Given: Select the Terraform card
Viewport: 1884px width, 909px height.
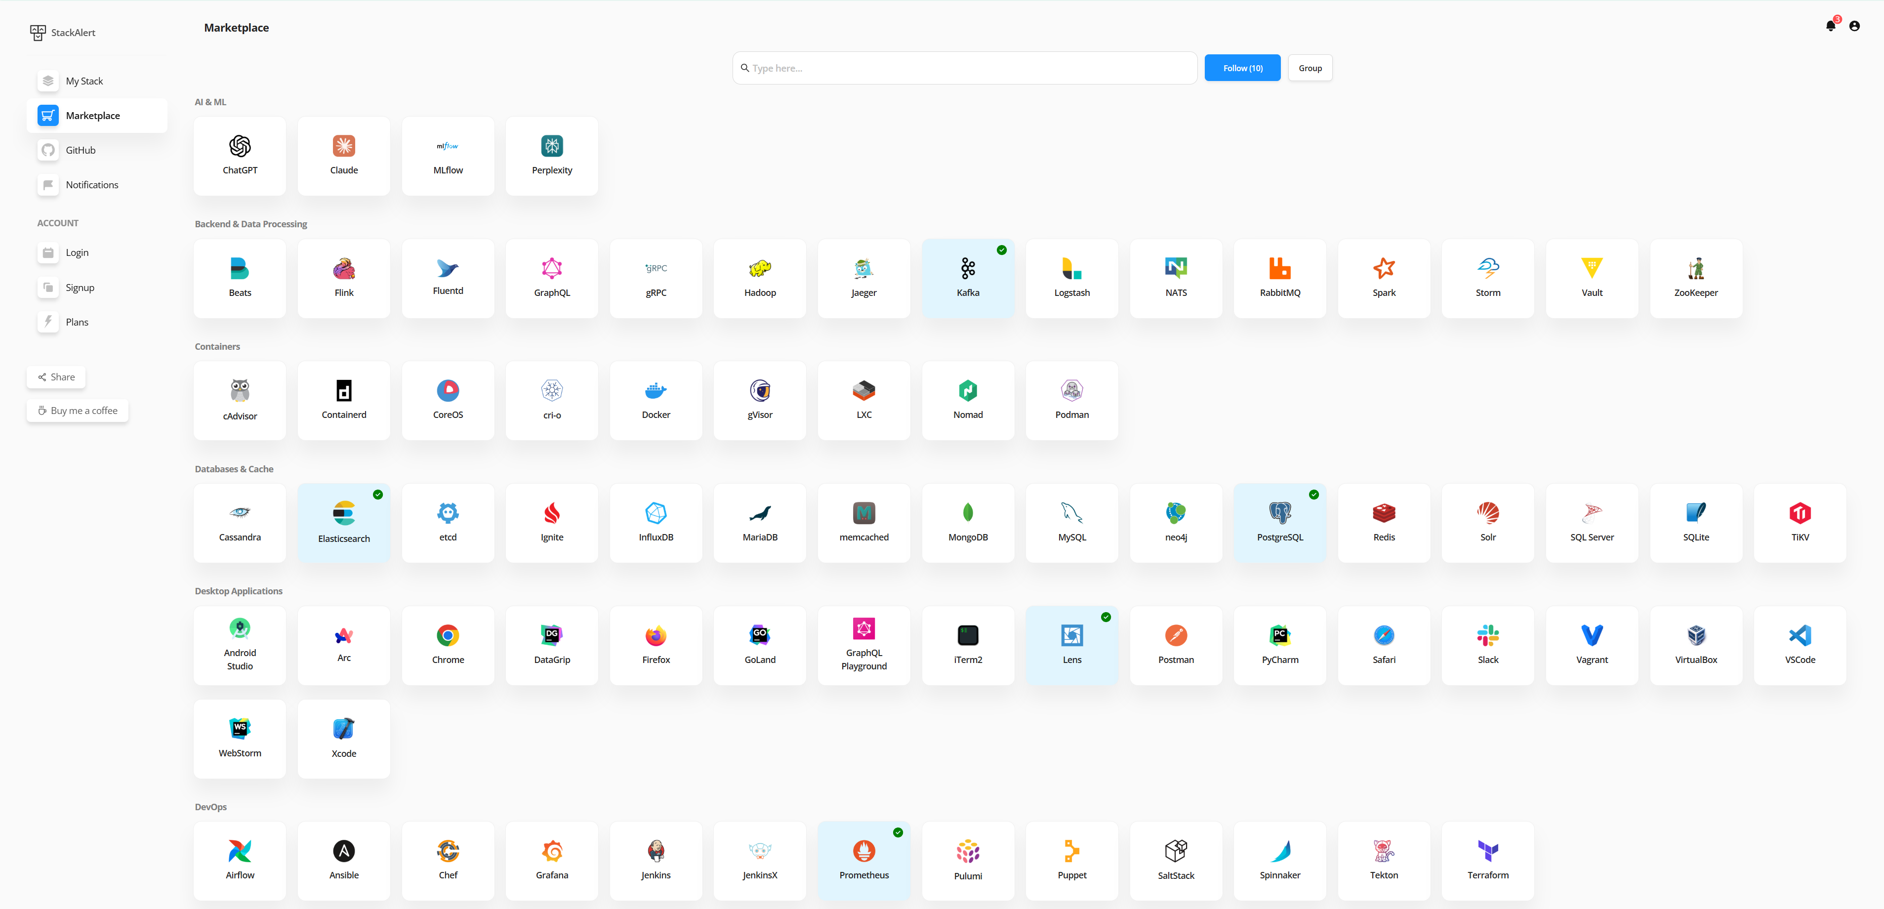Looking at the screenshot, I should point(1488,861).
